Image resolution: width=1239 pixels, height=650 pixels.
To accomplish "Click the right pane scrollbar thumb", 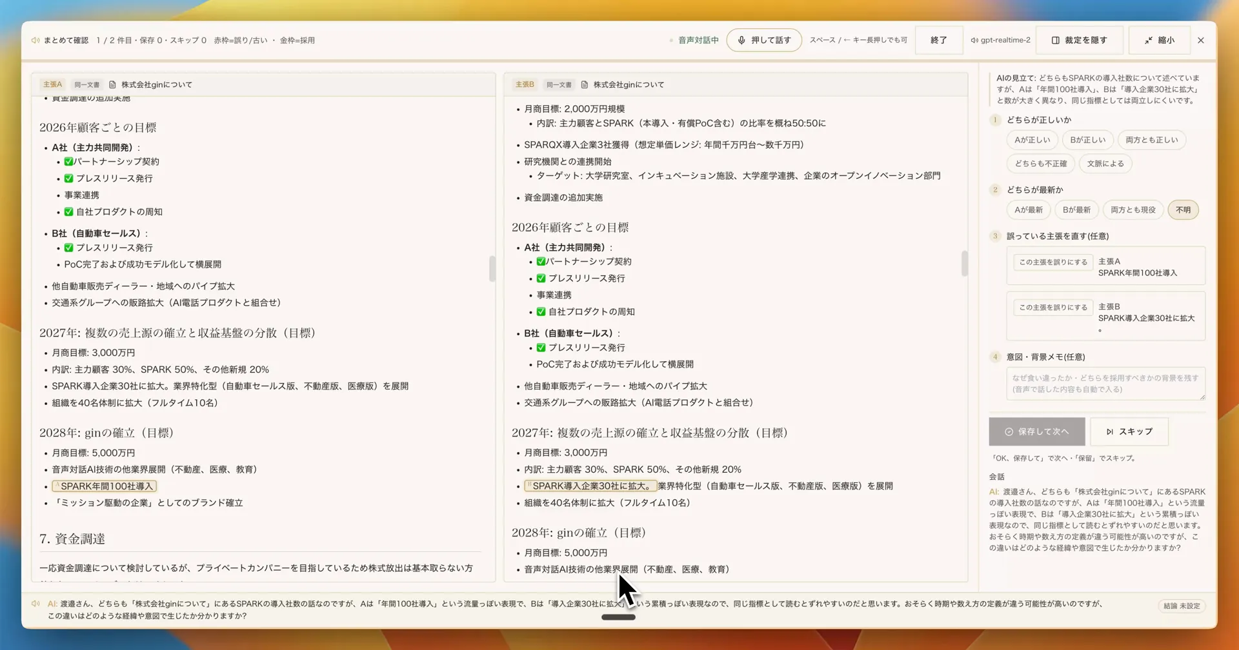I will tap(964, 264).
